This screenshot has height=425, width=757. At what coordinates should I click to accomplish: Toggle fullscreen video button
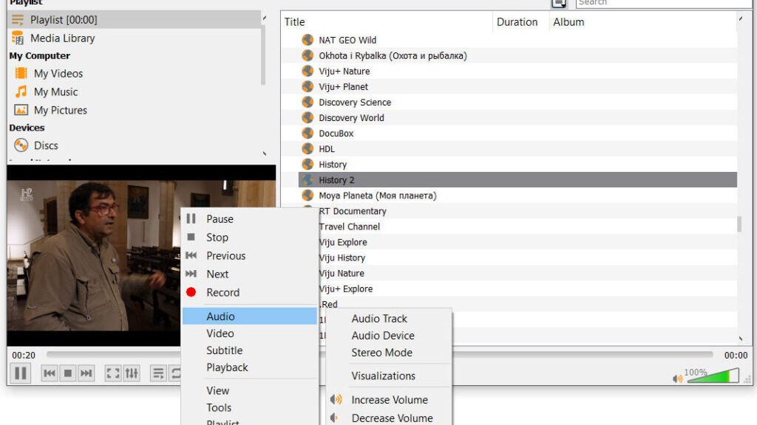click(x=113, y=373)
